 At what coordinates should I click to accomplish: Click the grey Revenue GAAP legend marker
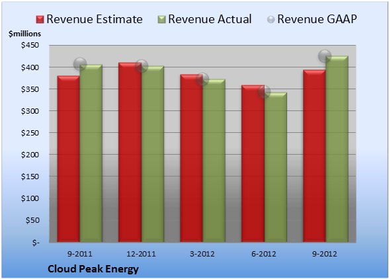(271, 20)
